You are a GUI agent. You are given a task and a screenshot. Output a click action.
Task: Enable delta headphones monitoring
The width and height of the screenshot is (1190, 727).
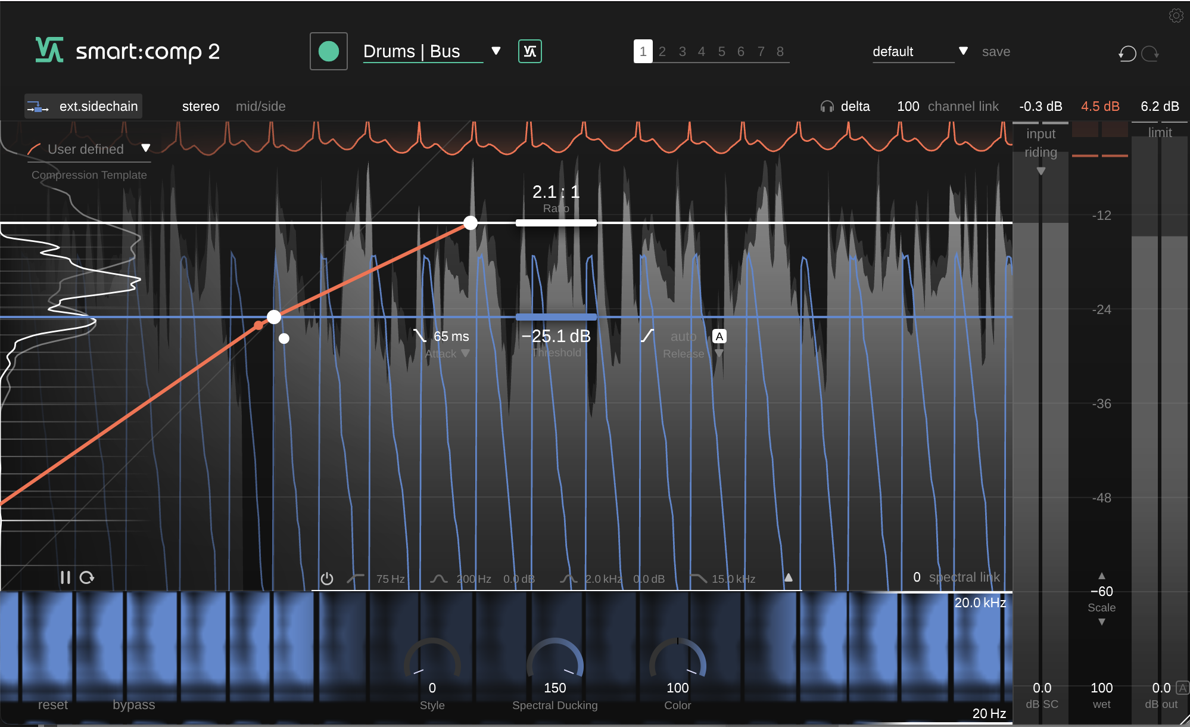[827, 107]
